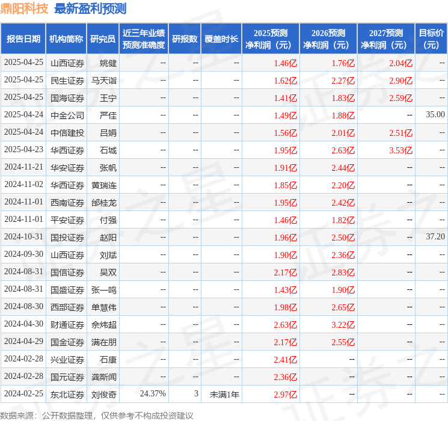Select institution 财通证券
The image size is (448, 421).
click(x=67, y=325)
